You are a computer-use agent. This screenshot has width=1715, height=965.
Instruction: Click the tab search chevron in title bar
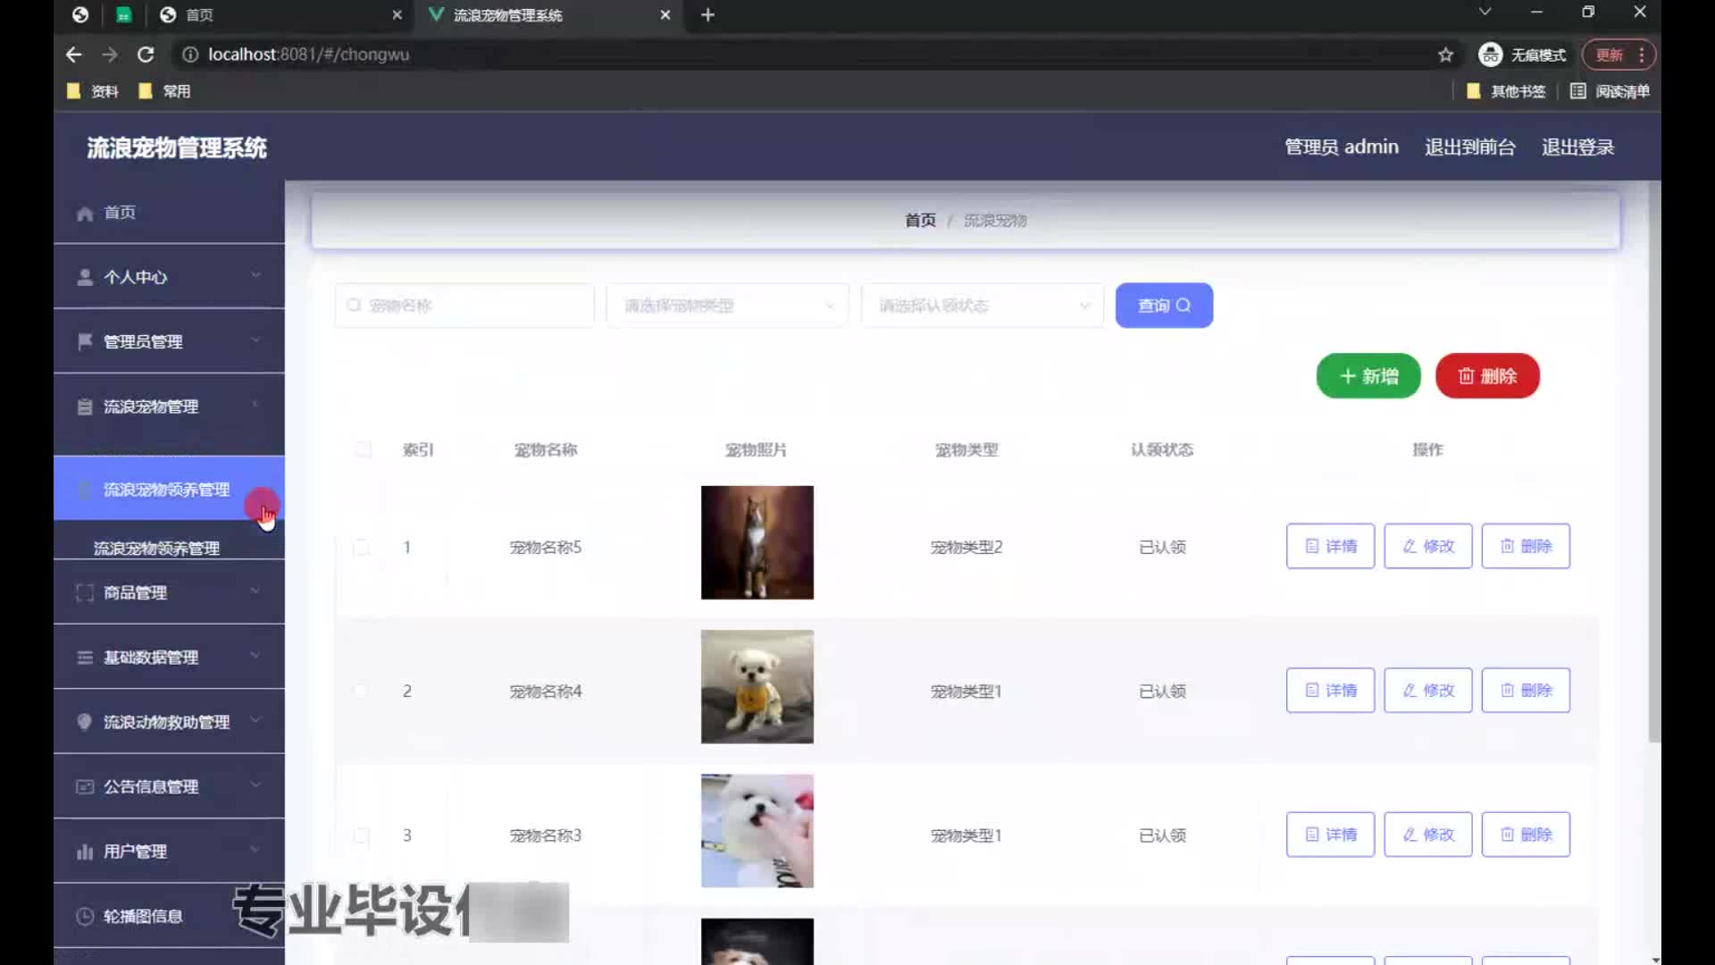(1485, 12)
